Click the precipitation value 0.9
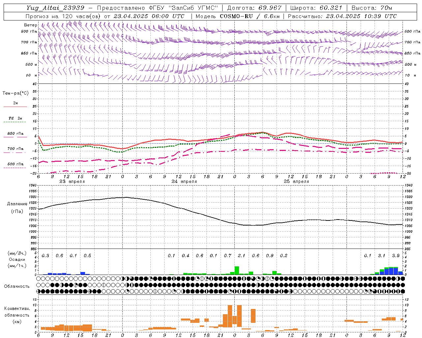 click(270, 256)
